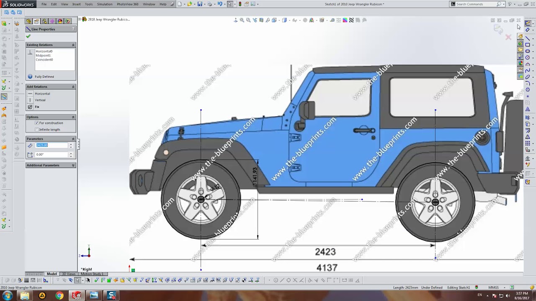
Task: Click Editing Sketch1 status text
Action: [459, 288]
